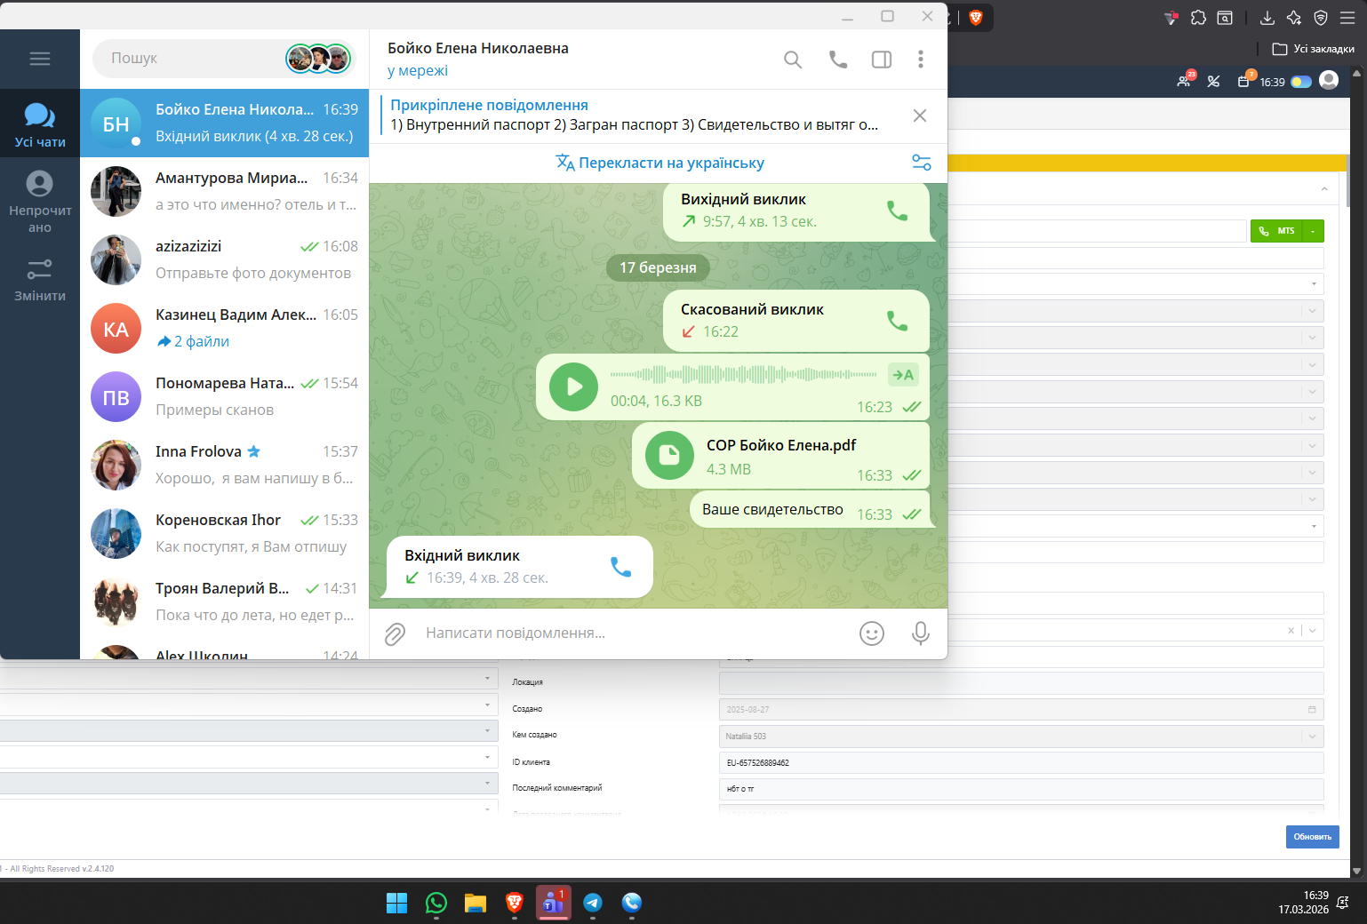Play the 00:04 voice message
1367x924 pixels.
click(574, 386)
